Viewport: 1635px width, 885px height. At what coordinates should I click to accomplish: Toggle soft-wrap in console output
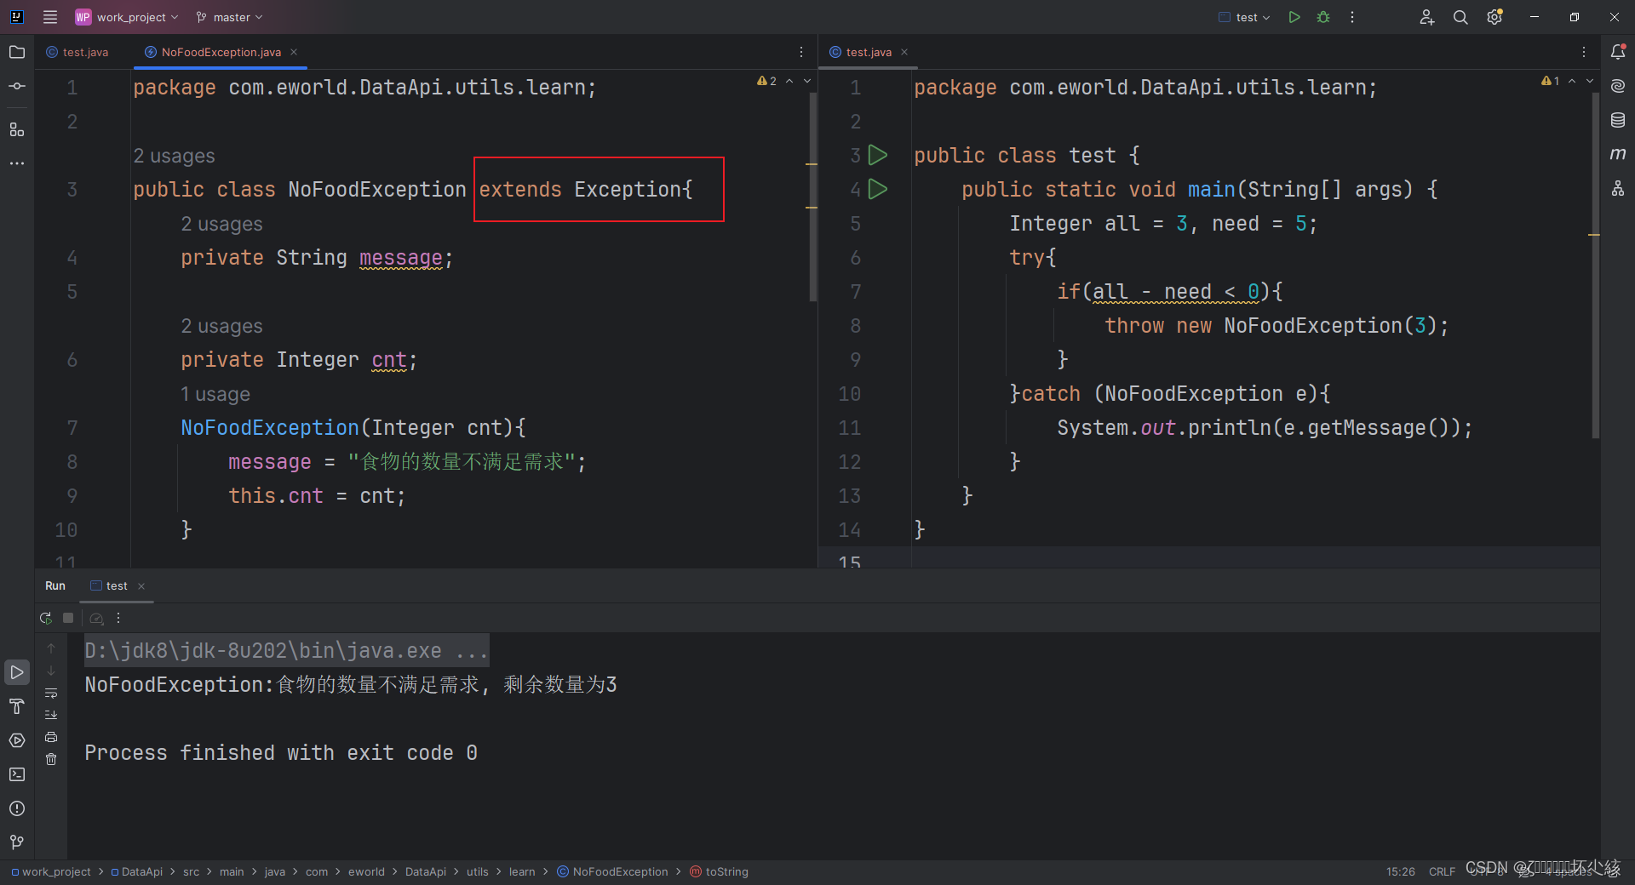(x=51, y=693)
